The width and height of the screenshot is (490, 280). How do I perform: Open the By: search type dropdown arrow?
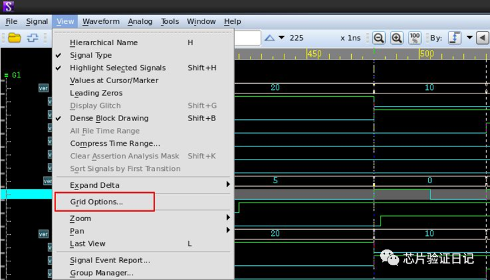click(x=470, y=37)
